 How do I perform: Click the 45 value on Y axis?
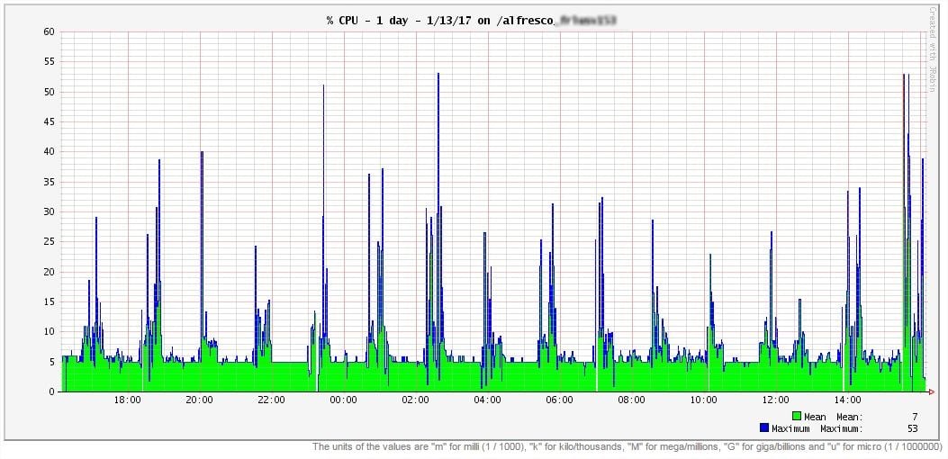[x=49, y=121]
